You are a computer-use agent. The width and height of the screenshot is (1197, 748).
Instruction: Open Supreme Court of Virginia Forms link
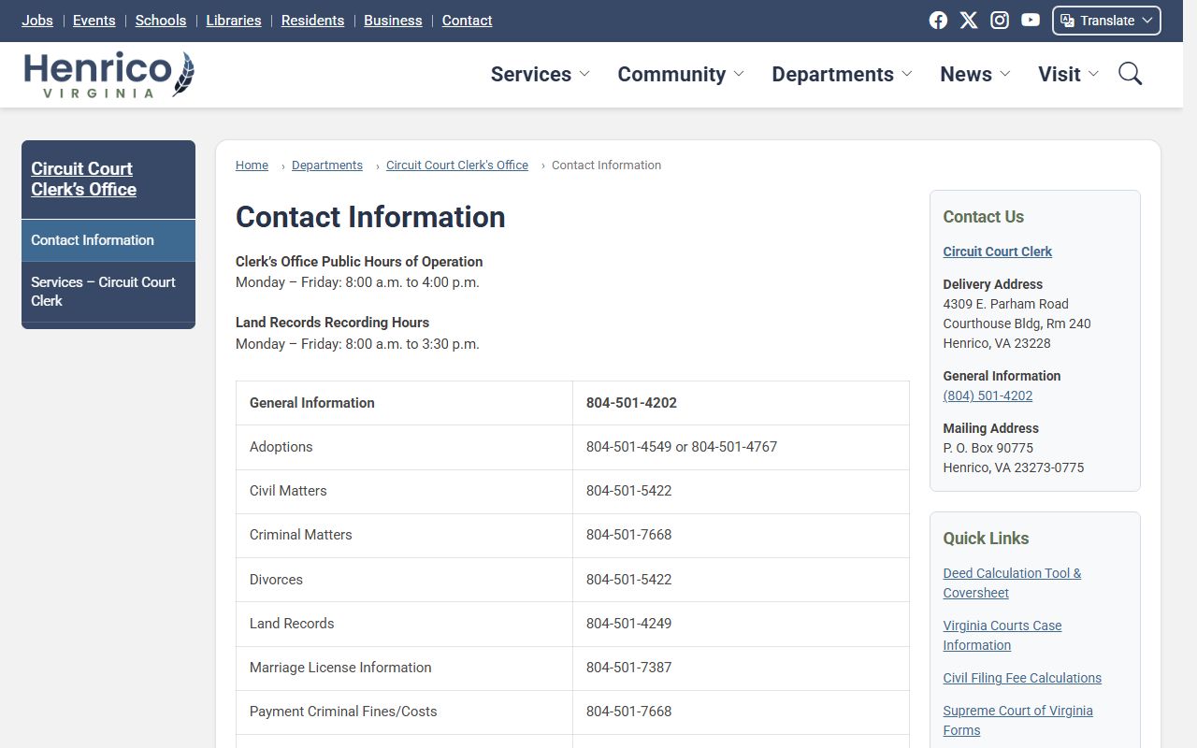(x=1017, y=721)
